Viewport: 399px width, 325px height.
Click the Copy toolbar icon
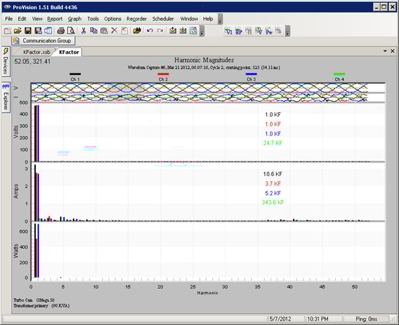pos(94,31)
